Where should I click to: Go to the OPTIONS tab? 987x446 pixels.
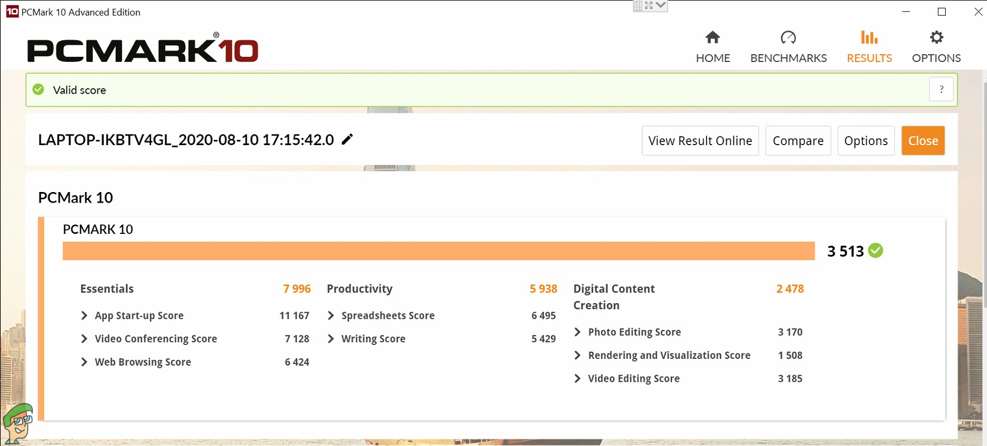point(936,47)
